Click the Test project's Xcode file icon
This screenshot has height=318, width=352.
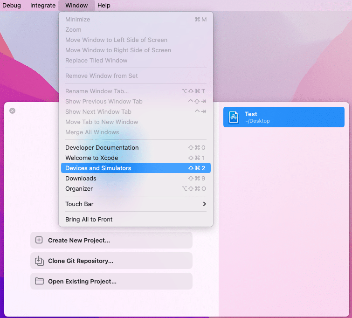tap(234, 117)
